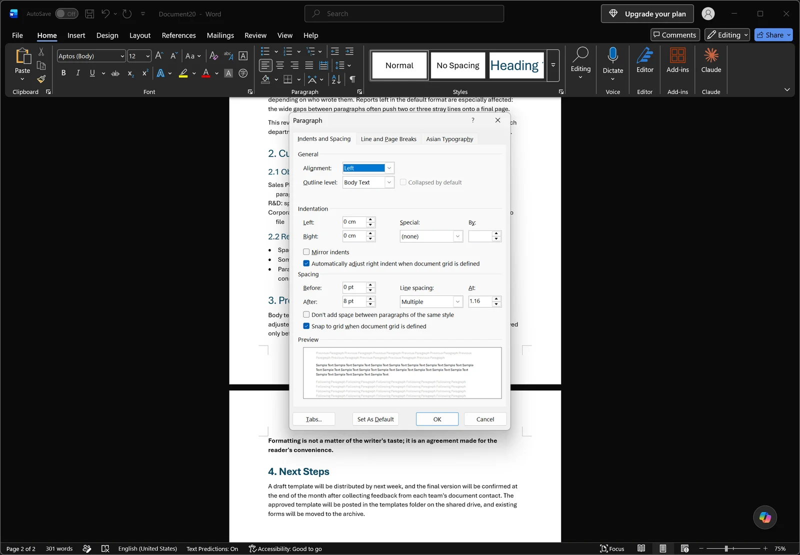Screen dimensions: 800x555
Task: Click the Bold formatting icon
Action: [x=63, y=73]
